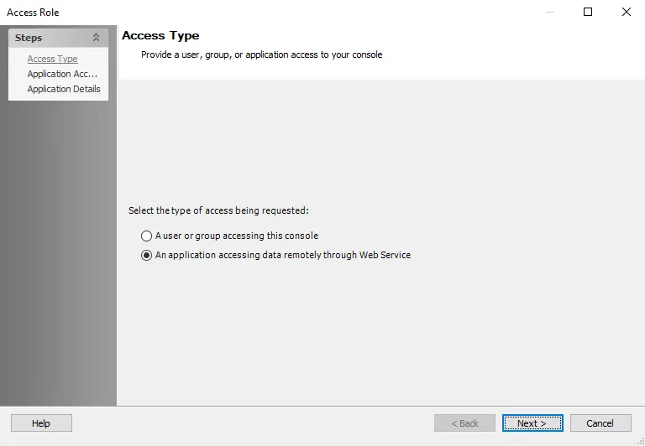Click the Help button
Viewport: 645px width, 446px height.
[41, 423]
